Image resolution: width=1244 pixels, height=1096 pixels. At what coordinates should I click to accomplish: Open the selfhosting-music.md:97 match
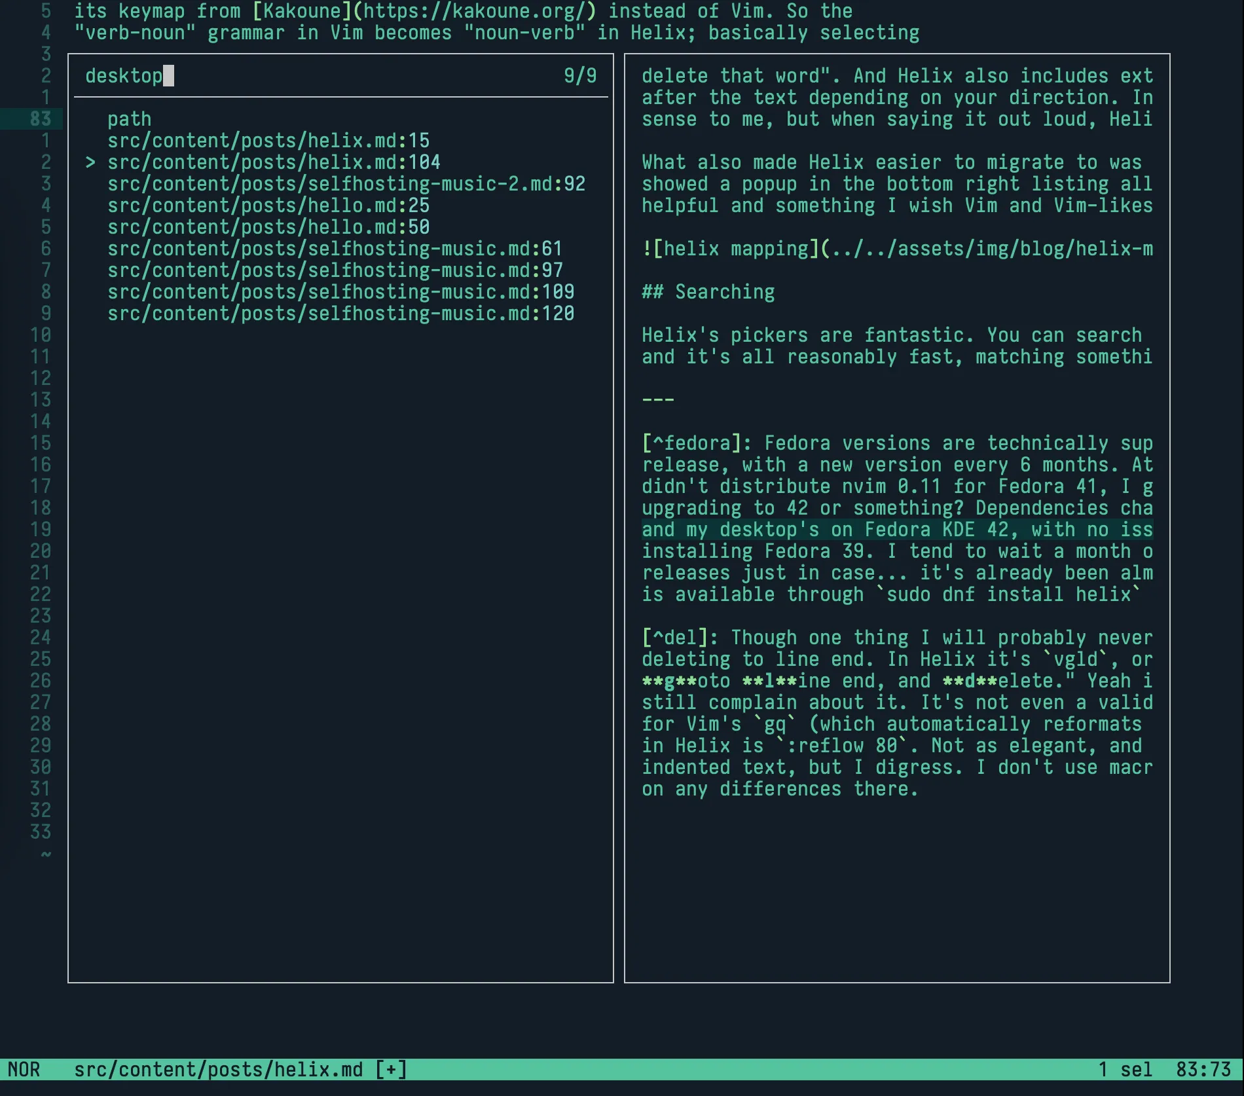335,270
